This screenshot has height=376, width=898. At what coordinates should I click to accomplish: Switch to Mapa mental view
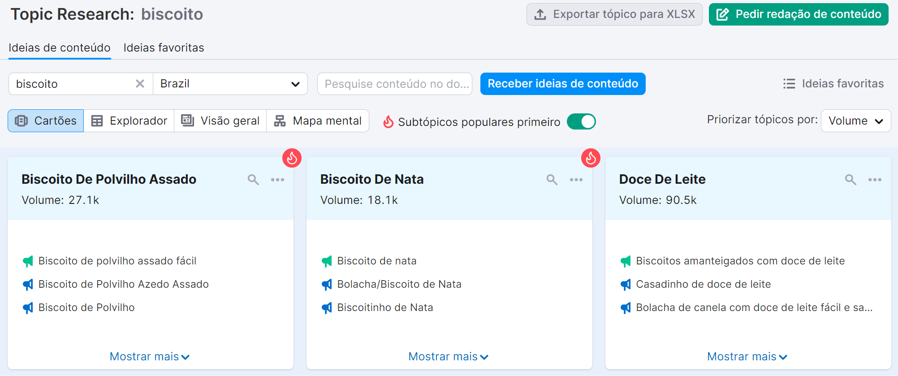(x=318, y=121)
